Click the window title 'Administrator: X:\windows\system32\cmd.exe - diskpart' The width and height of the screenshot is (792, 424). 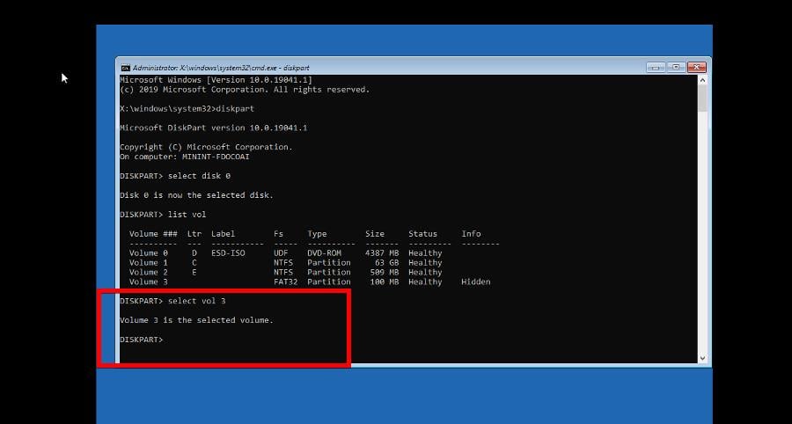click(221, 68)
